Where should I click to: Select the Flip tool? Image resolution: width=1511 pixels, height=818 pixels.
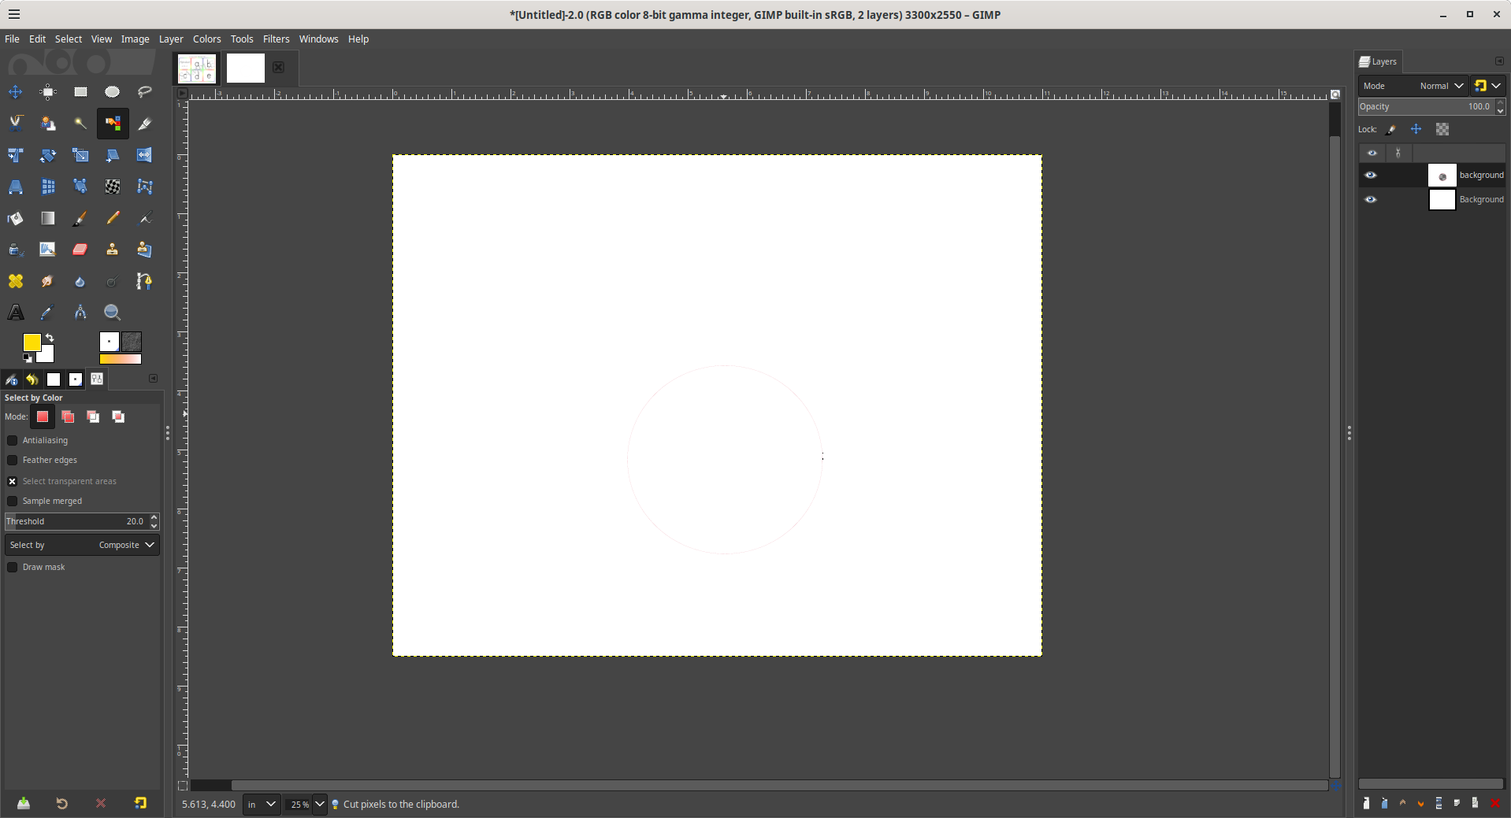(x=145, y=155)
